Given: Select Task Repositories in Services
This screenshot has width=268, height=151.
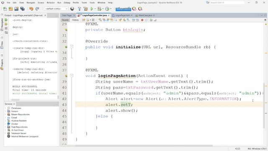Looking at the screenshot, I should 19,127.
